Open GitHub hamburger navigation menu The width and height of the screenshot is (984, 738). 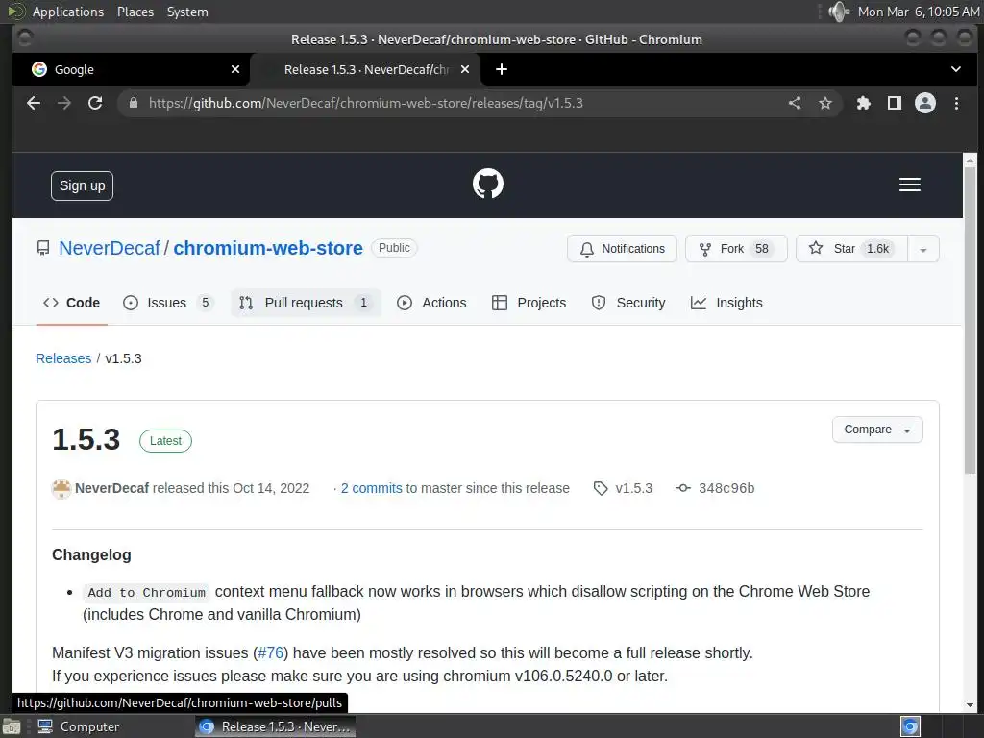909,184
